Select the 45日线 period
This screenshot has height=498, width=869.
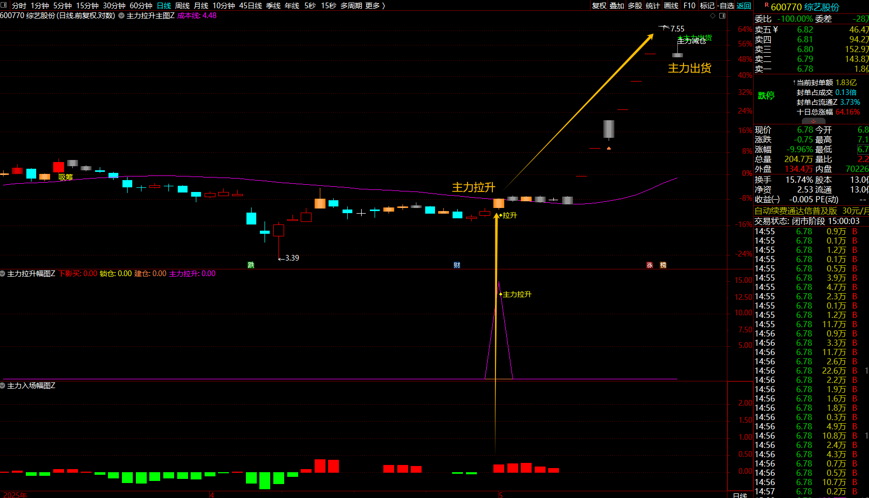[251, 6]
